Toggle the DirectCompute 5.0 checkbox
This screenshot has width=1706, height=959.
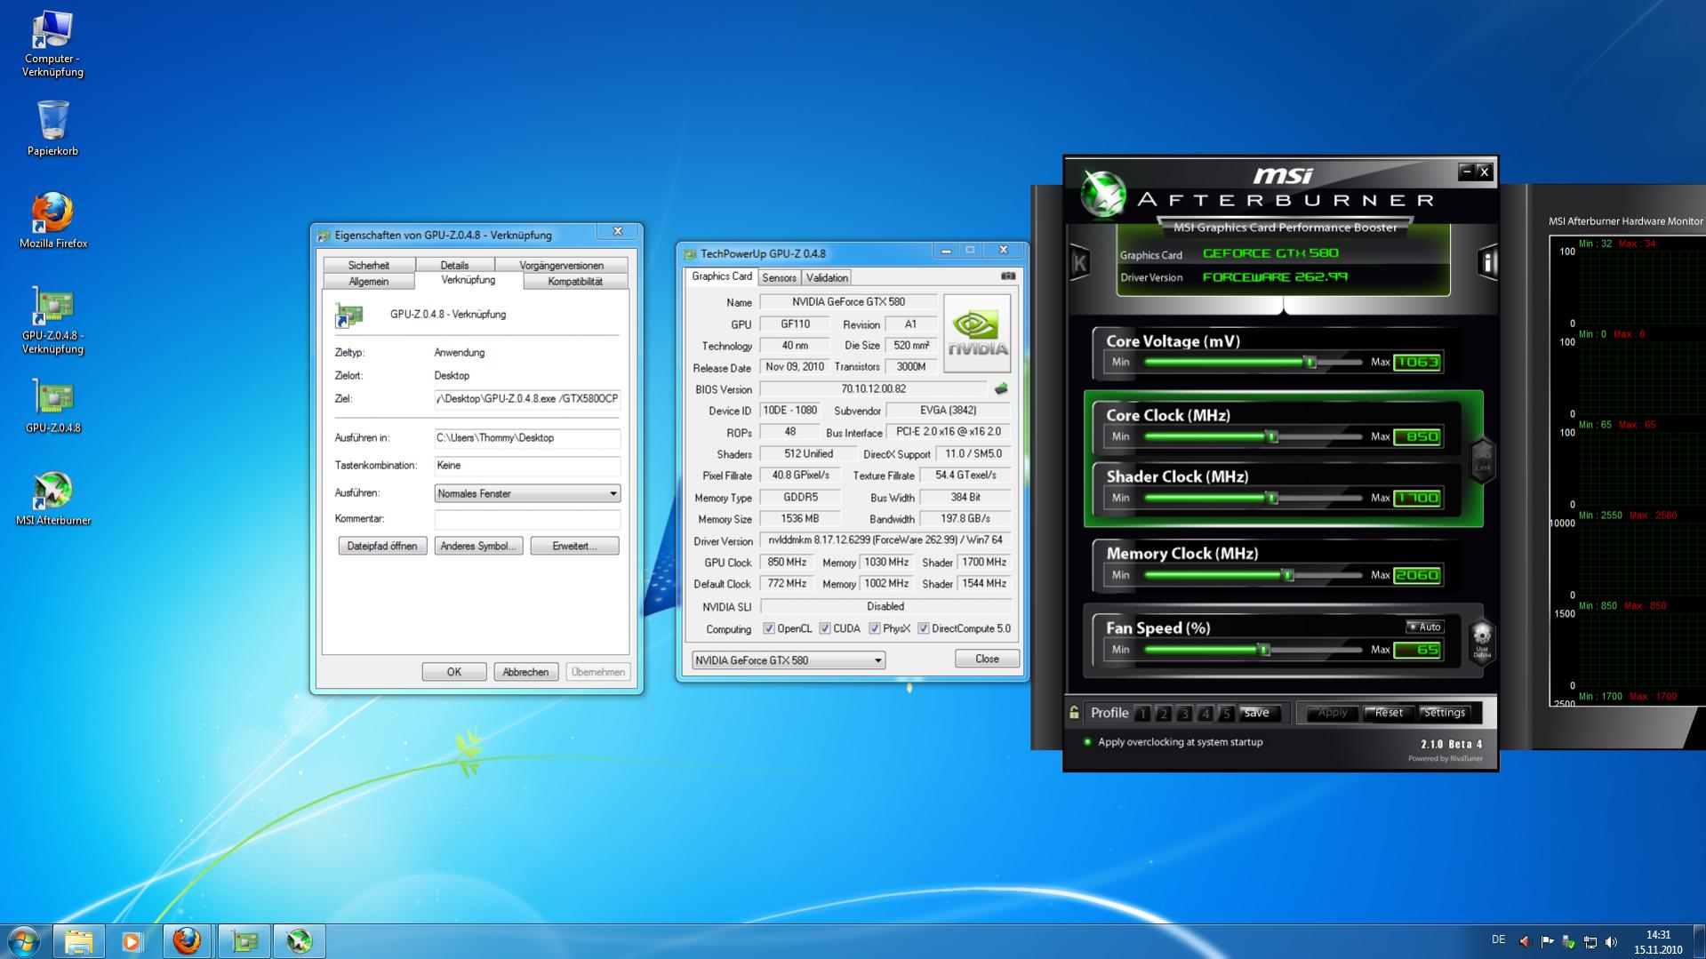click(924, 629)
